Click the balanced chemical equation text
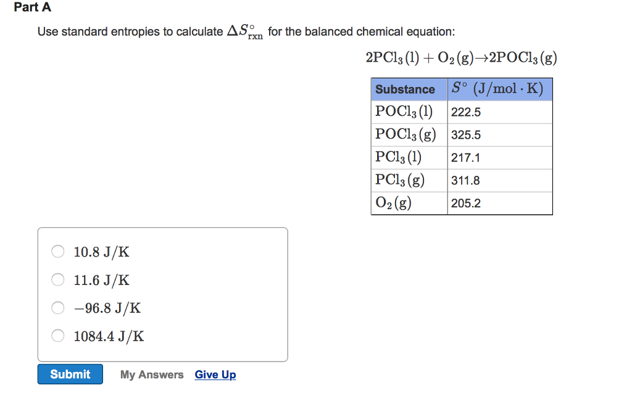 [460, 57]
